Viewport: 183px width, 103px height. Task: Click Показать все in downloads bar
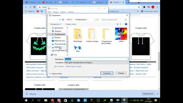(x=148, y=94)
